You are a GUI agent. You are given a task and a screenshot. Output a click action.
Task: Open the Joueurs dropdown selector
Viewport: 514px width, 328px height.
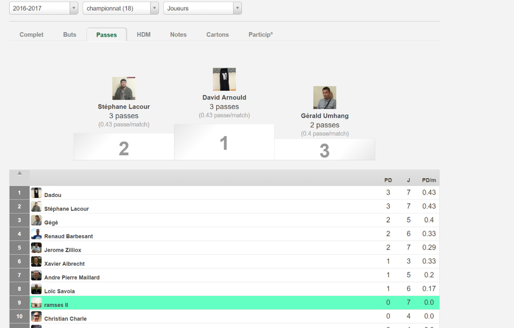click(202, 8)
